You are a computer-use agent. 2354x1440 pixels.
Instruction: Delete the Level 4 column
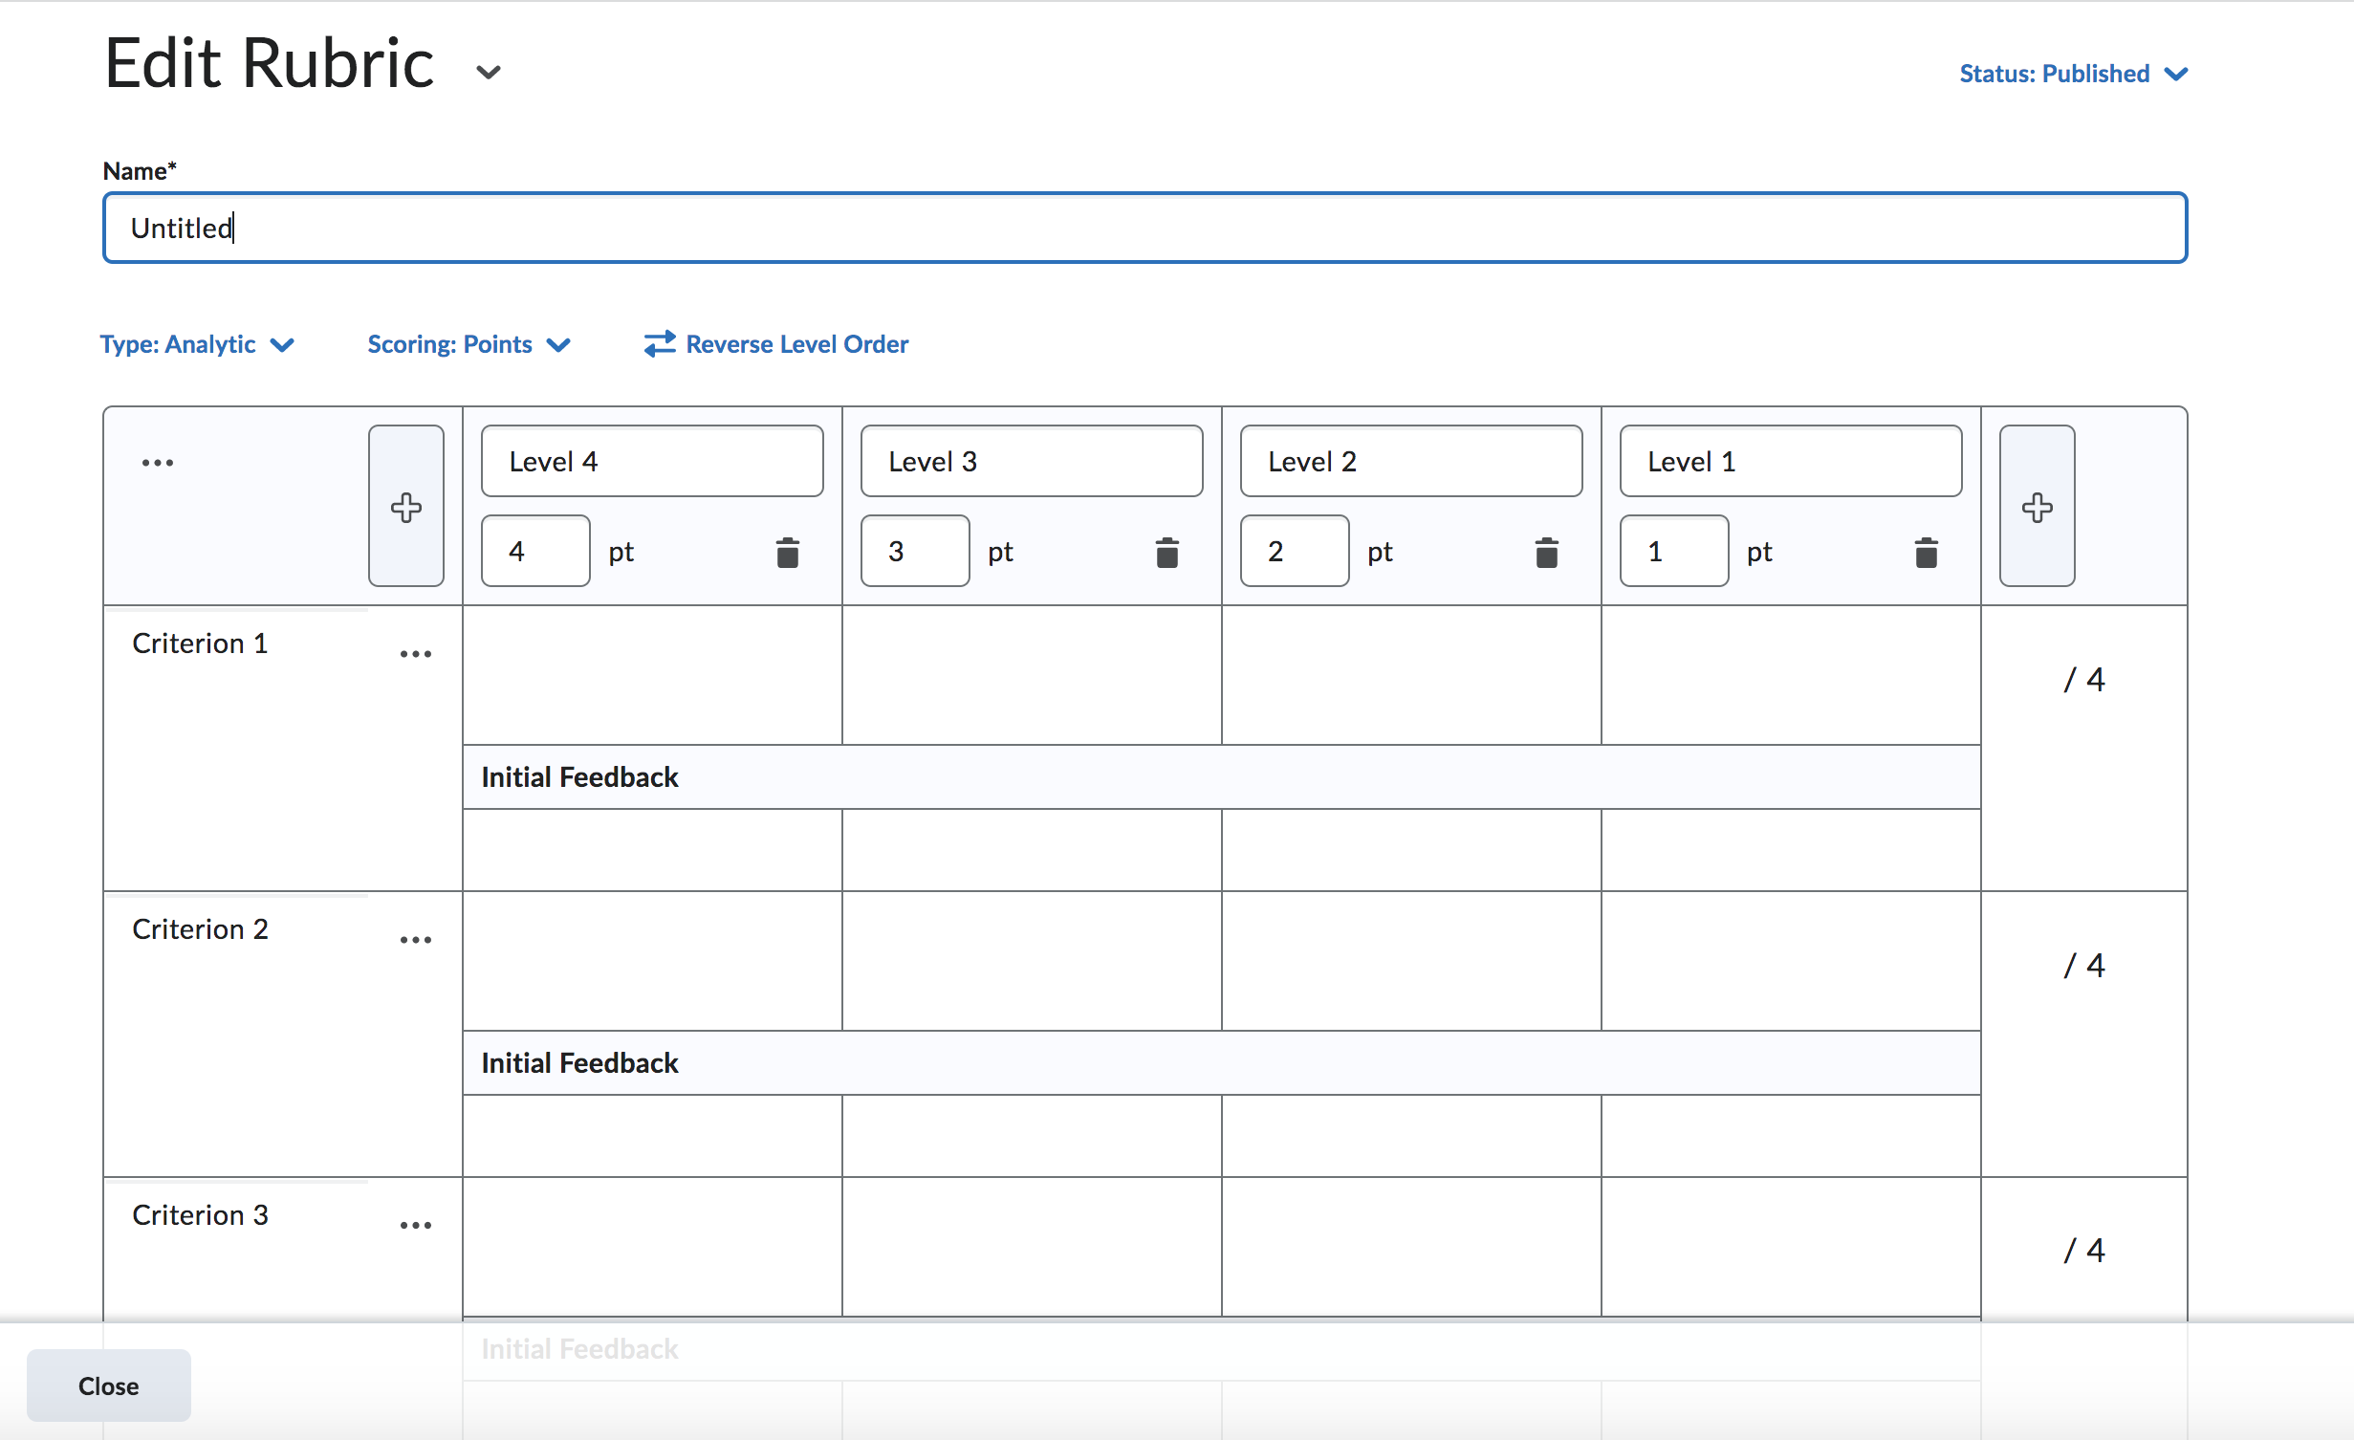[x=787, y=553]
